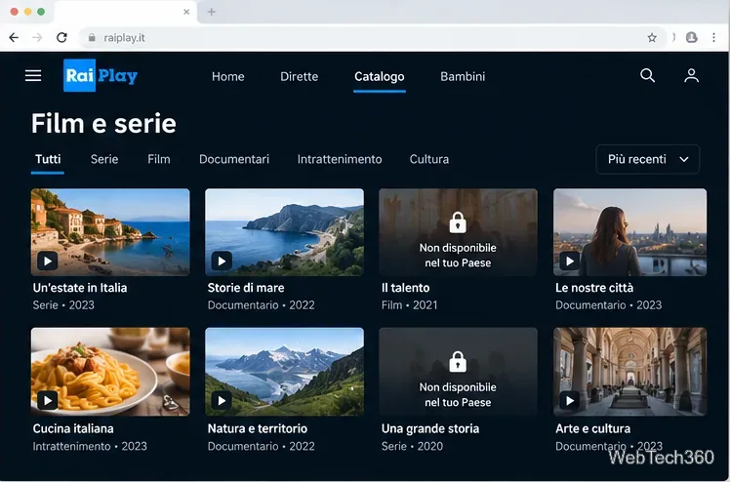Switch to the Serie filter tab
This screenshot has width=730, height=482.
point(104,159)
